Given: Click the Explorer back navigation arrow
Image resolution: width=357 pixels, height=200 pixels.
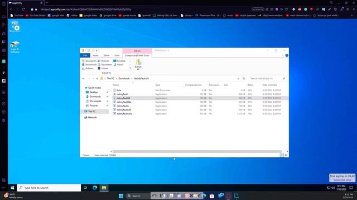Looking at the screenshot, I should (x=83, y=78).
